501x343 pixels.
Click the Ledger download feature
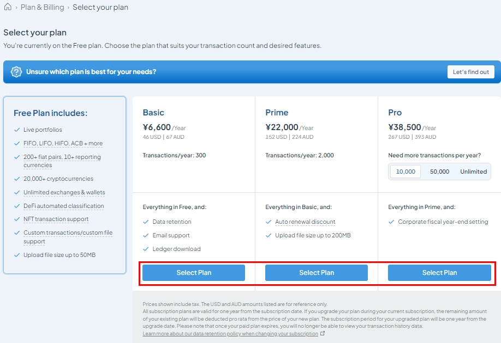point(176,249)
